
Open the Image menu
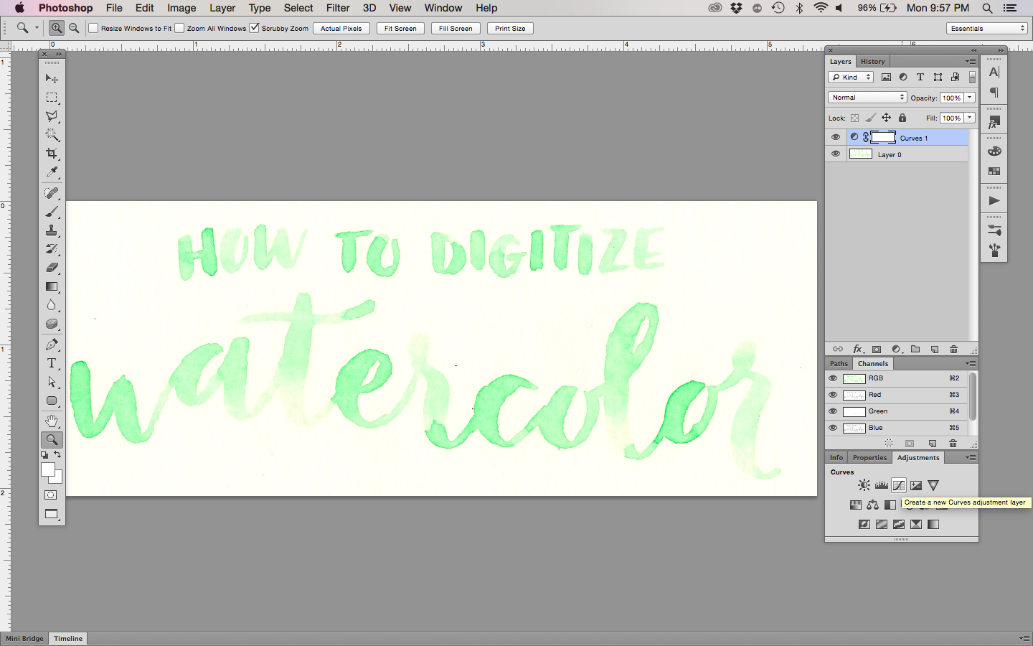coord(181,8)
